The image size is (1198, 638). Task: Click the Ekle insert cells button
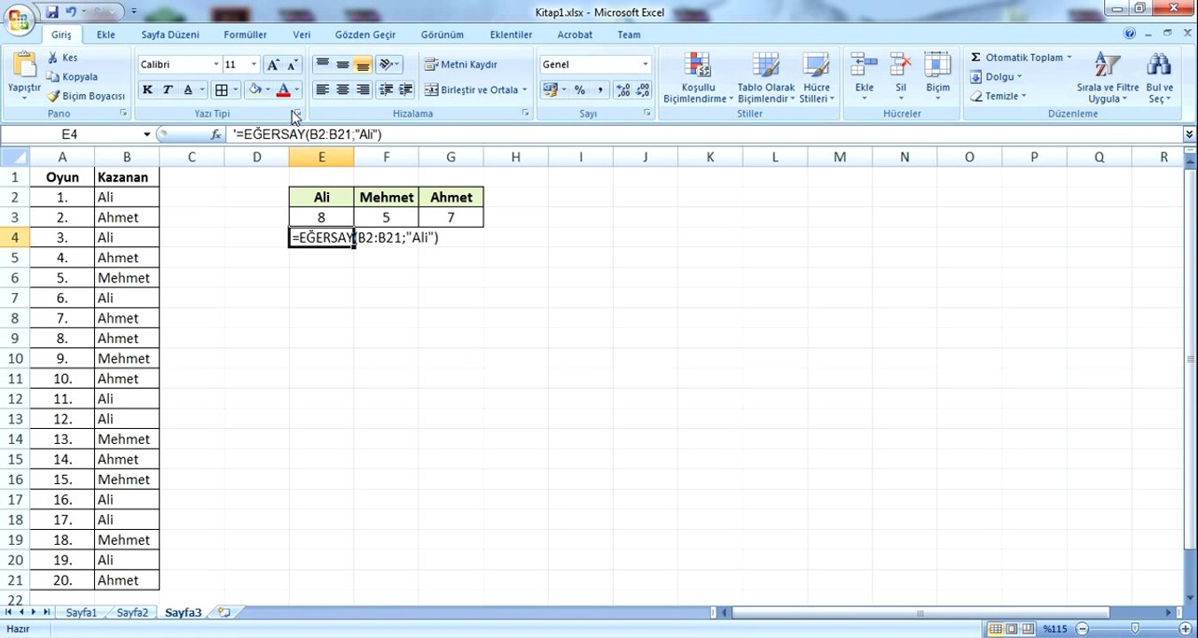pos(865,77)
